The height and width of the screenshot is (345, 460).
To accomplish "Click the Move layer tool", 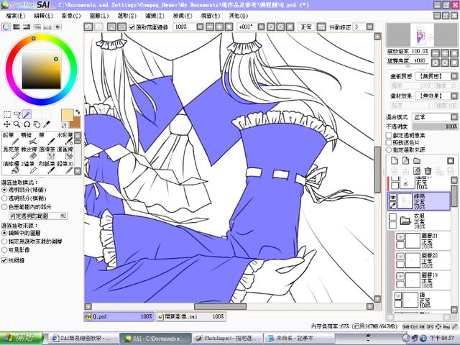I will (7, 124).
